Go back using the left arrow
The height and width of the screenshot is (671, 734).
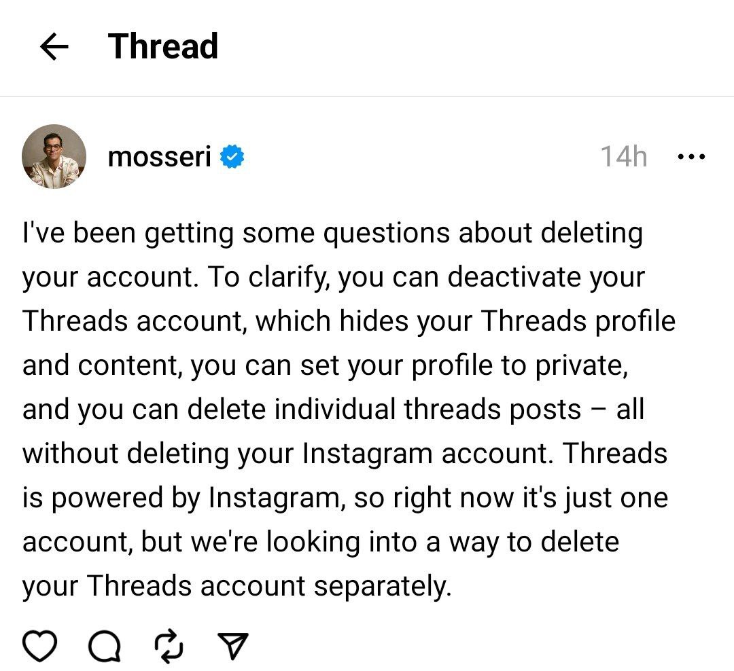54,46
